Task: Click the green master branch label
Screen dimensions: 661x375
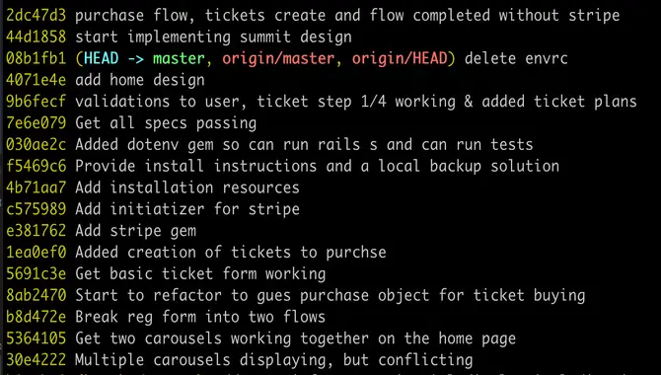Action: [x=179, y=58]
